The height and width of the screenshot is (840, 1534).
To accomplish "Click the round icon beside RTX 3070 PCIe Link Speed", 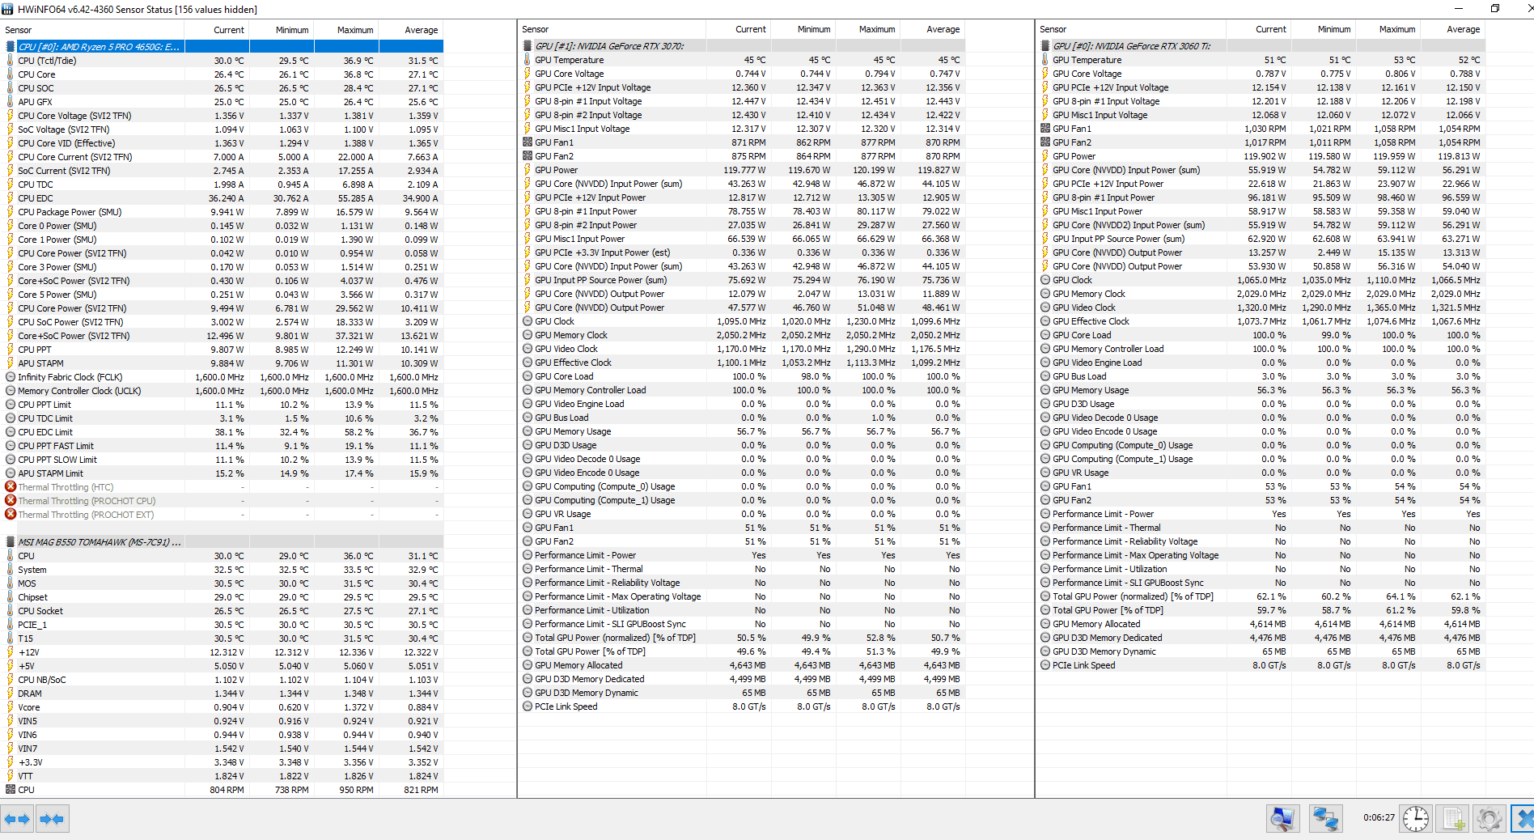I will pos(528,706).
